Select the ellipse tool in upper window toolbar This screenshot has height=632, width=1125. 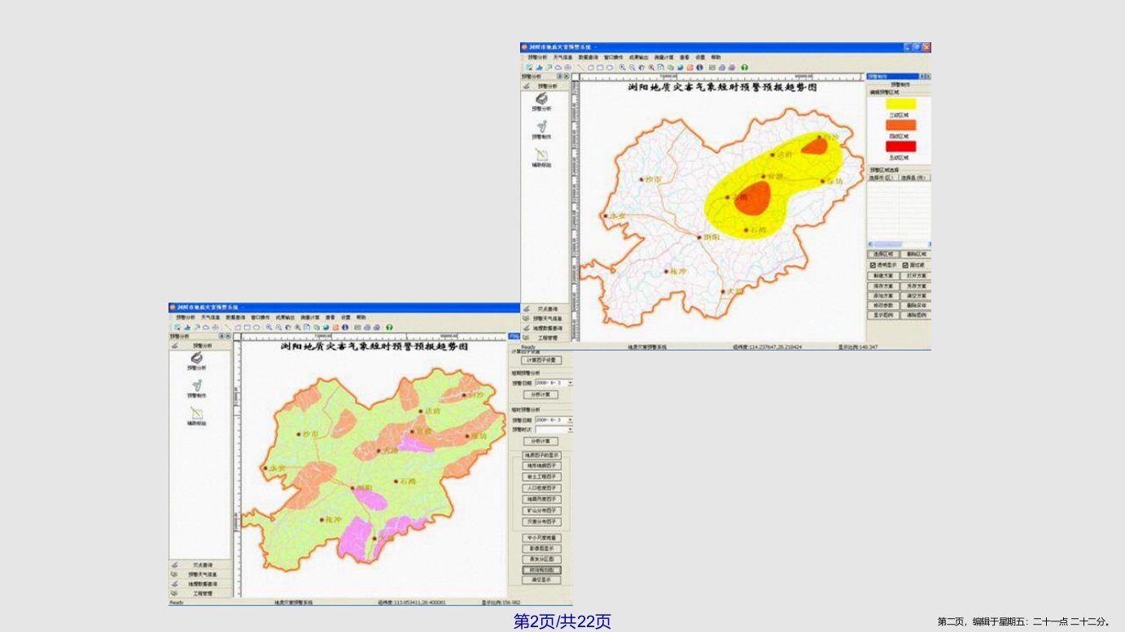(x=610, y=68)
